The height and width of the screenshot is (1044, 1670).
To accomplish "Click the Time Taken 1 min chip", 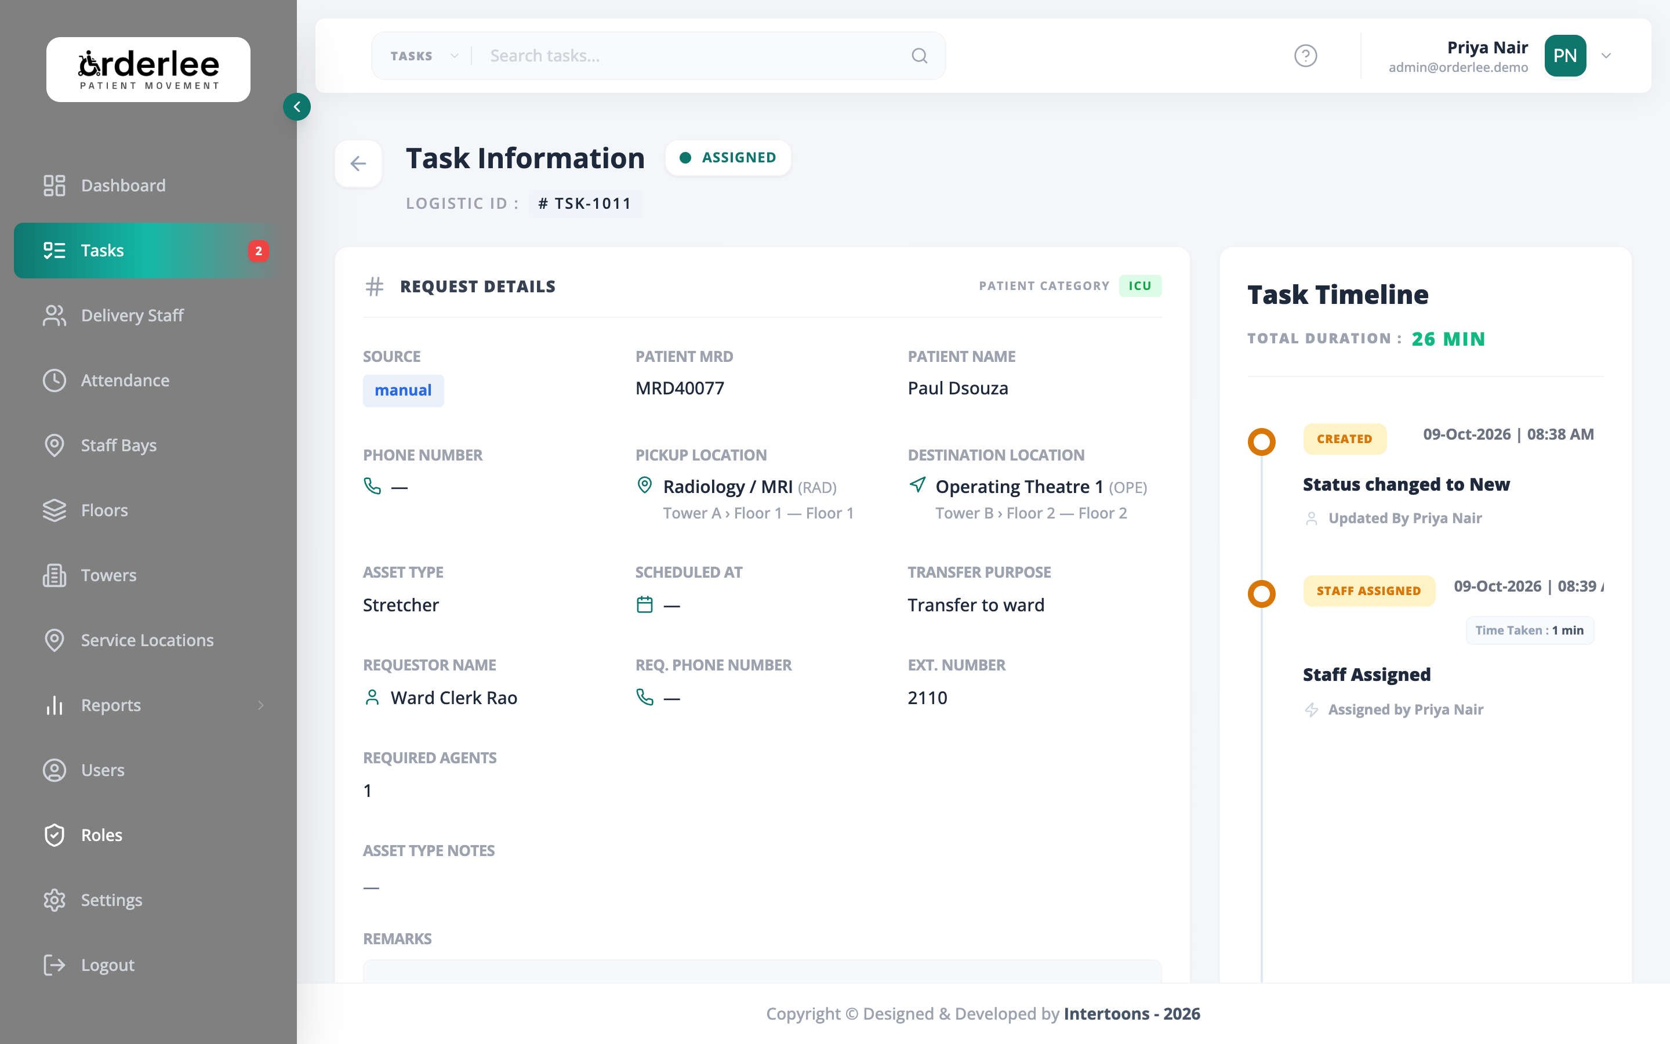I will [x=1529, y=630].
